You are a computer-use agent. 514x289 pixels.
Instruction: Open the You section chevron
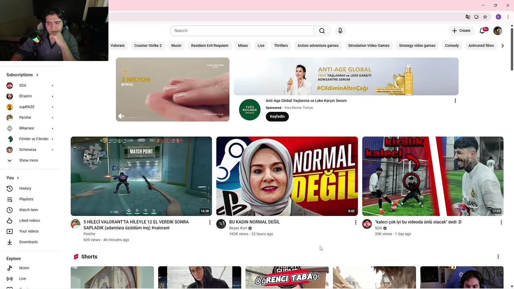pyautogui.click(x=18, y=178)
